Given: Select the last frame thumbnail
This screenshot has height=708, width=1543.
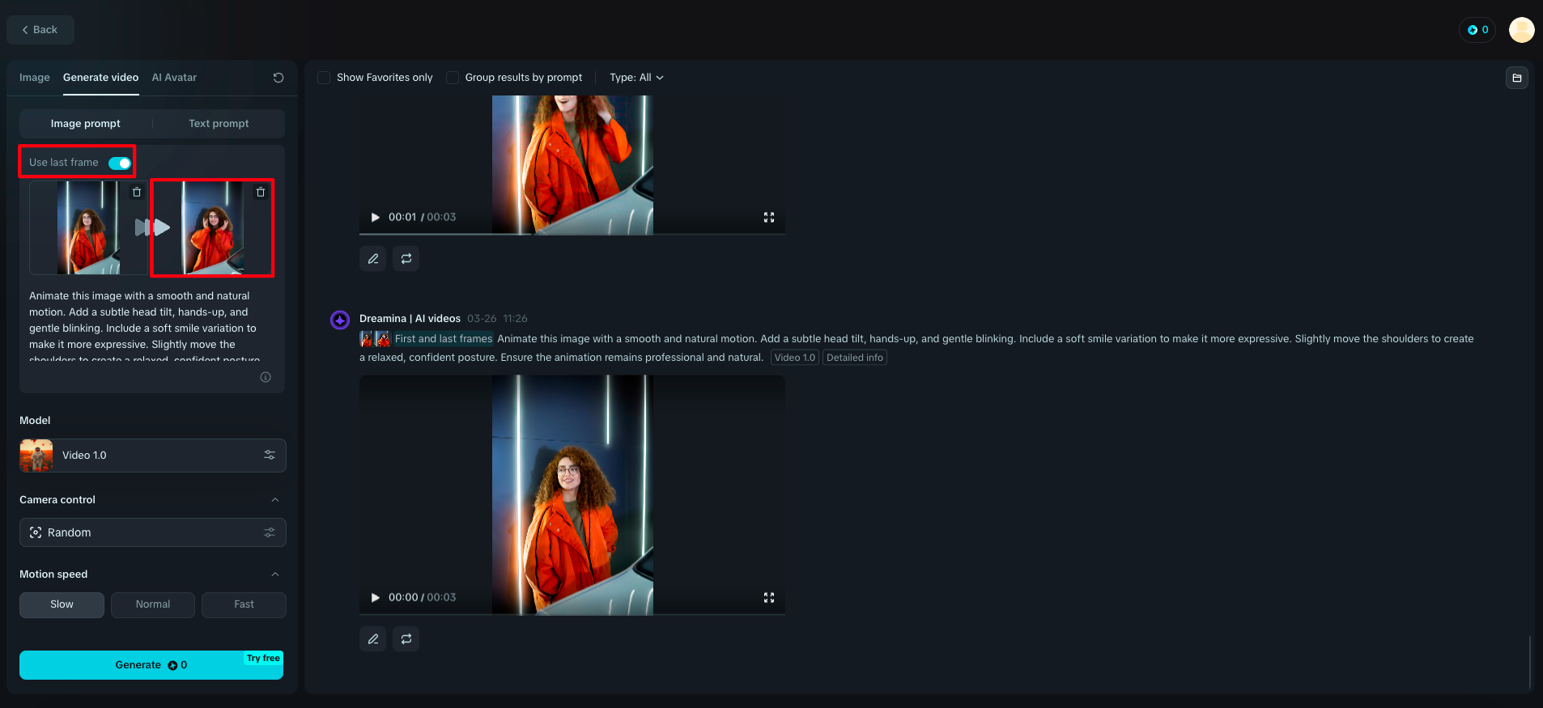Looking at the screenshot, I should click(x=212, y=228).
